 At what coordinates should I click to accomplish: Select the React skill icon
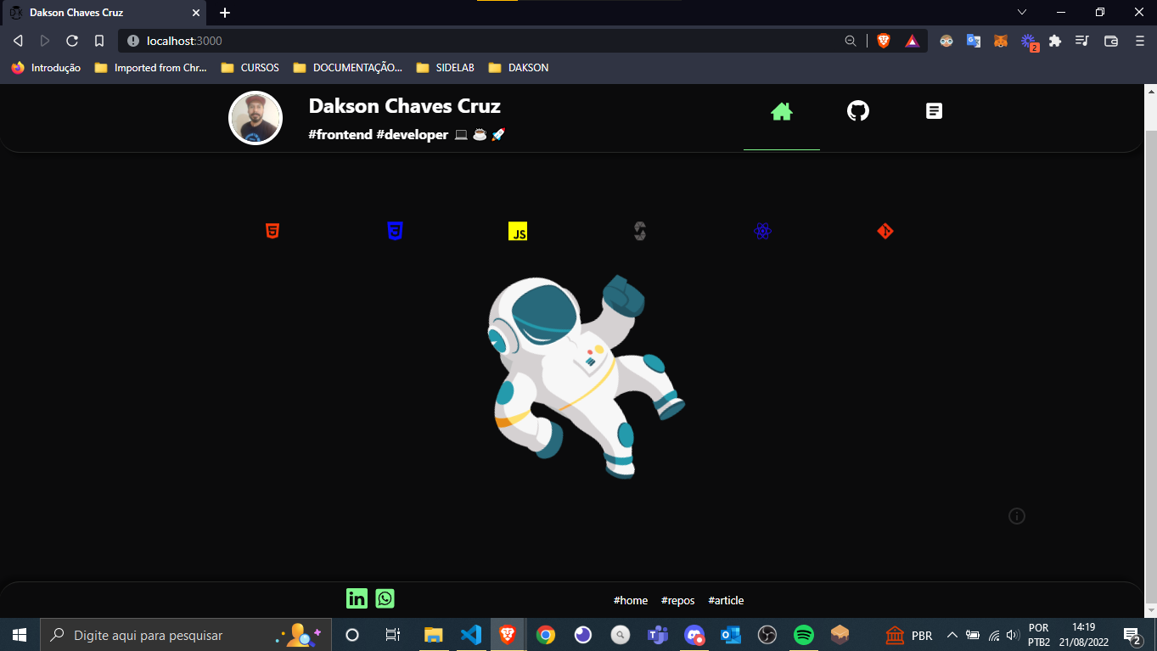pos(762,230)
